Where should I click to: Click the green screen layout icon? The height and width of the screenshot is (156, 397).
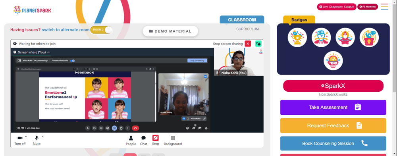click(258, 44)
